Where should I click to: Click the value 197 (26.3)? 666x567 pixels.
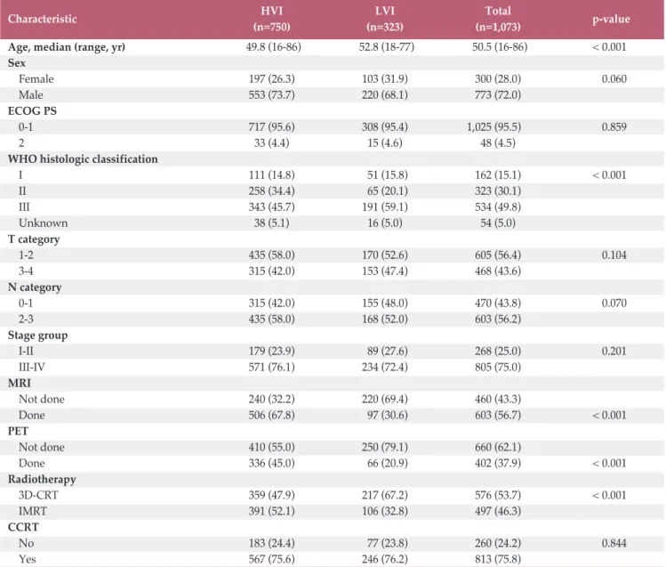pos(272,79)
